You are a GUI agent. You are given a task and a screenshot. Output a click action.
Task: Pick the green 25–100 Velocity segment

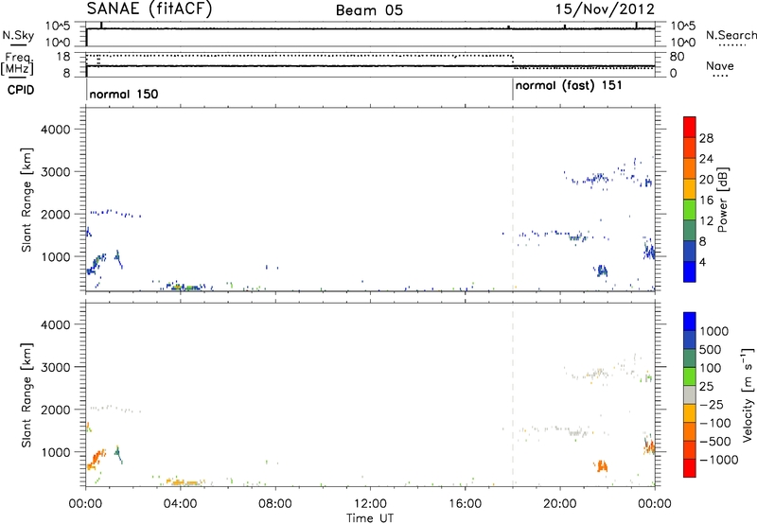pyautogui.click(x=690, y=376)
